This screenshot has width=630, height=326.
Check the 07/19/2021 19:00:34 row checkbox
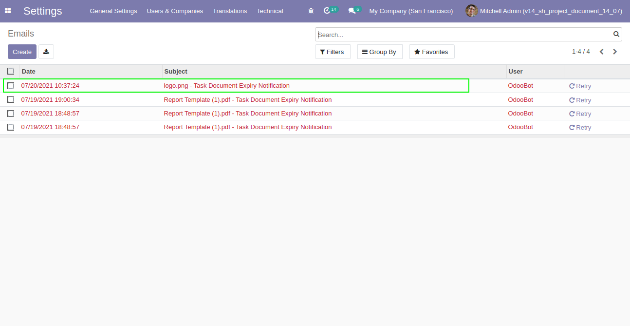pyautogui.click(x=11, y=99)
